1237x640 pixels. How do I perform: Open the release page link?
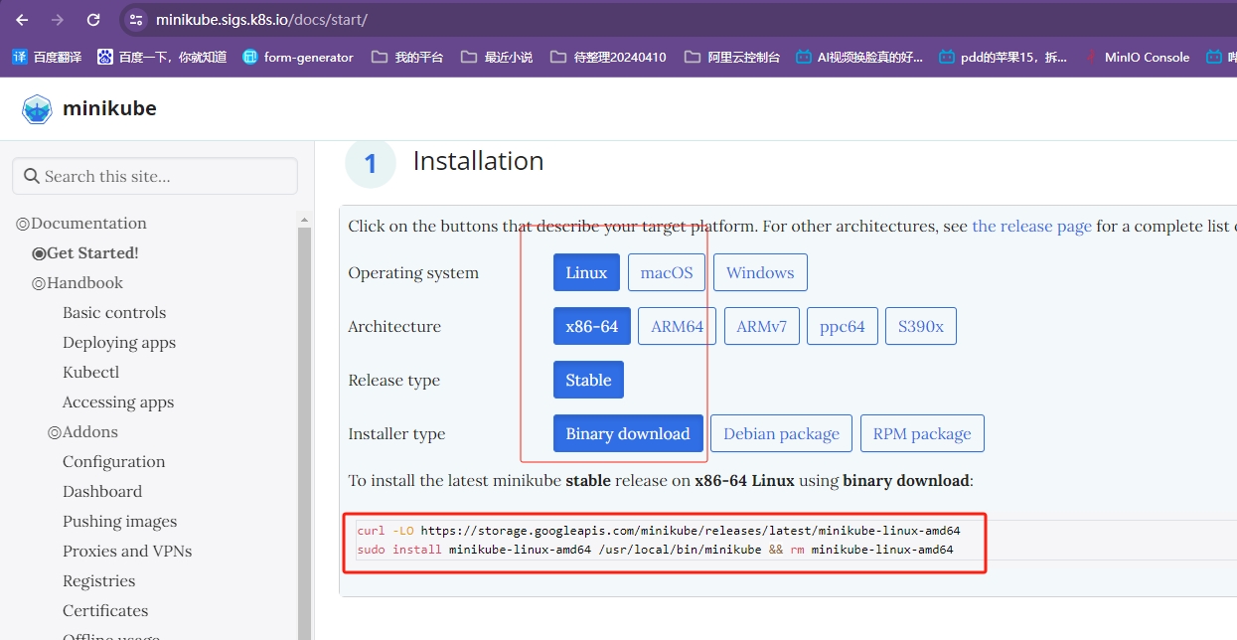click(x=1031, y=227)
